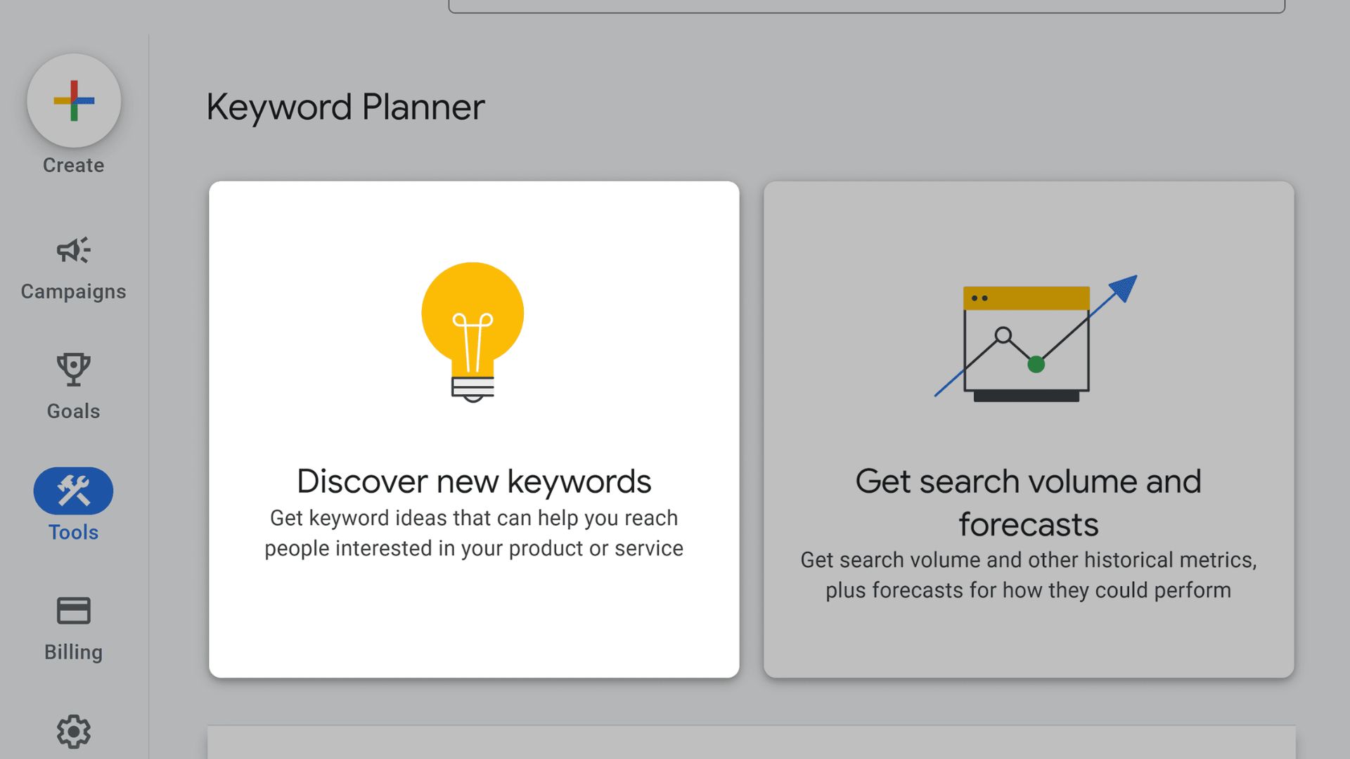Click the Tools menu label
1350x759 pixels.
click(72, 532)
